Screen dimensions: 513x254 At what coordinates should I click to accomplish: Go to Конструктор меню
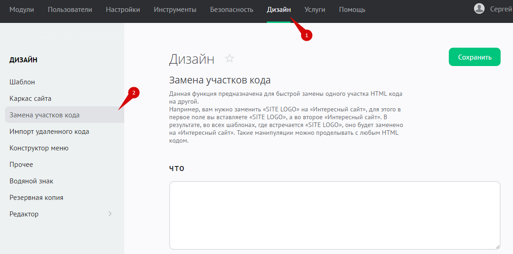tap(39, 148)
